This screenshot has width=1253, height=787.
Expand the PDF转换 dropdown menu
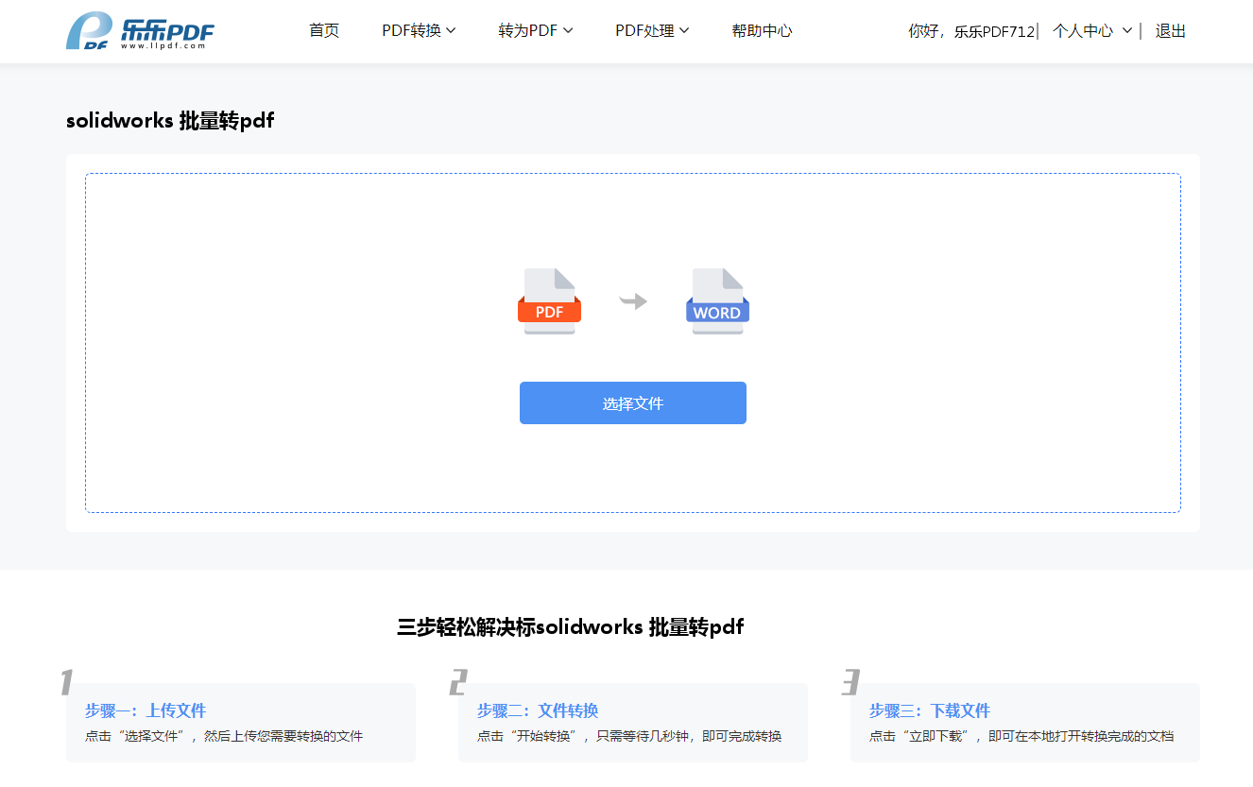point(419,31)
